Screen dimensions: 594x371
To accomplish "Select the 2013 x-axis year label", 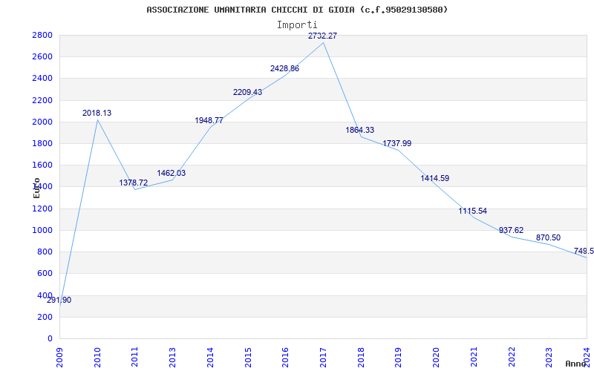I will coord(173,358).
